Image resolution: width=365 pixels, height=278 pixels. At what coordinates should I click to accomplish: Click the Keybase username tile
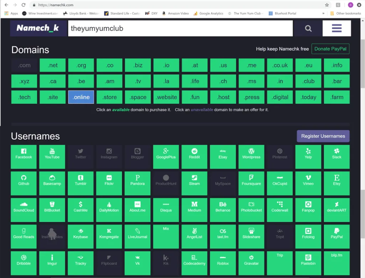pyautogui.click(x=81, y=236)
